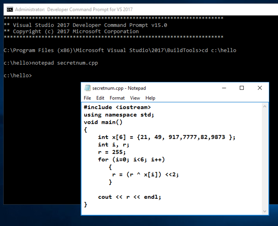278x226 pixels.
Task: Click the 'void main()' line
Action: tap(103, 122)
